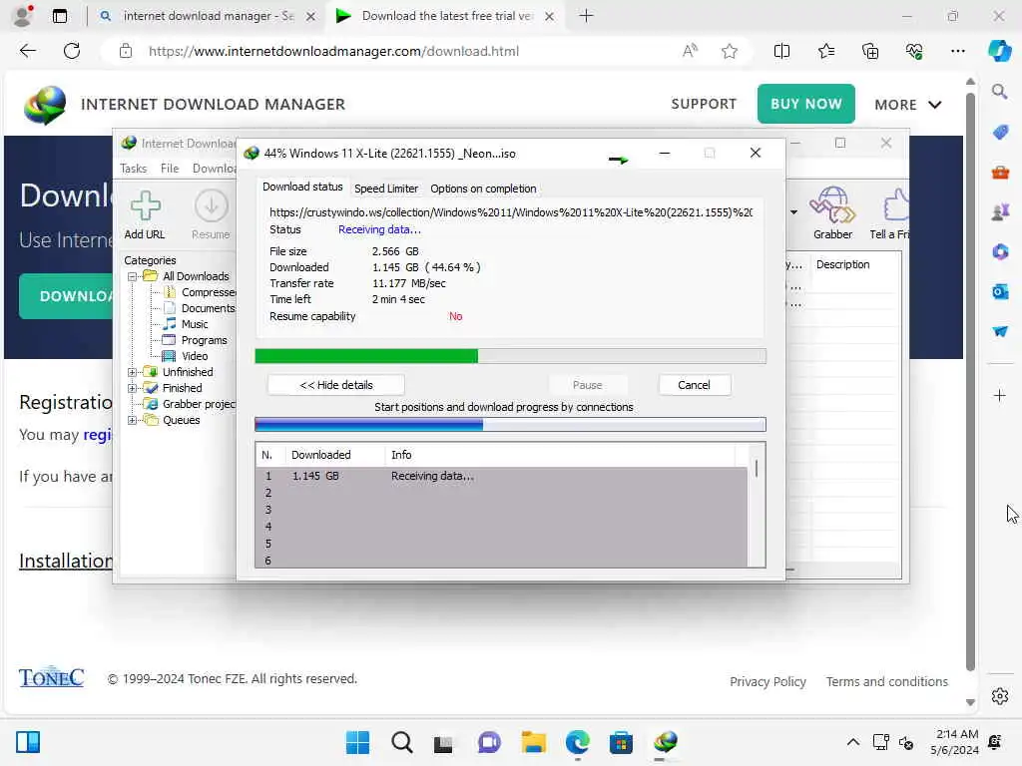Open Edge sidebar Microsoft 365 icon
This screenshot has height=766, width=1022.
click(x=1000, y=251)
